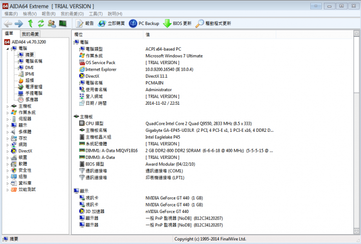Click the 值 column header
This screenshot has width=361, height=244.
(x=209, y=35)
